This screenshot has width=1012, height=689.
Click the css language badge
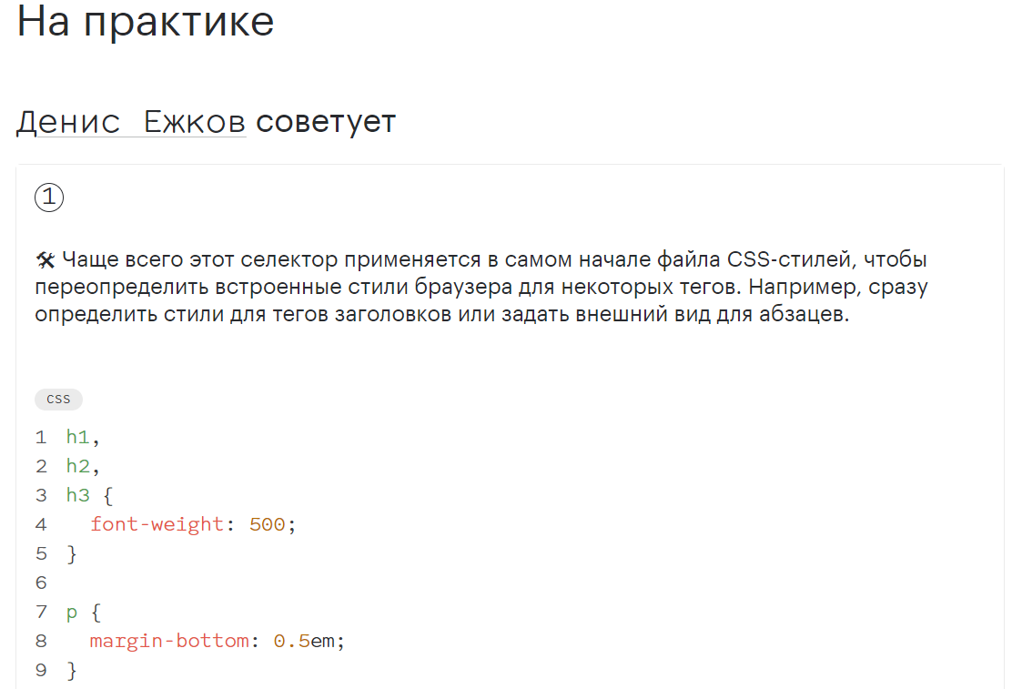58,399
